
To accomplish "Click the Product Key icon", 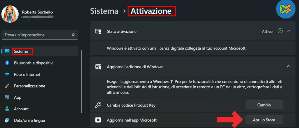I will click(98, 105).
